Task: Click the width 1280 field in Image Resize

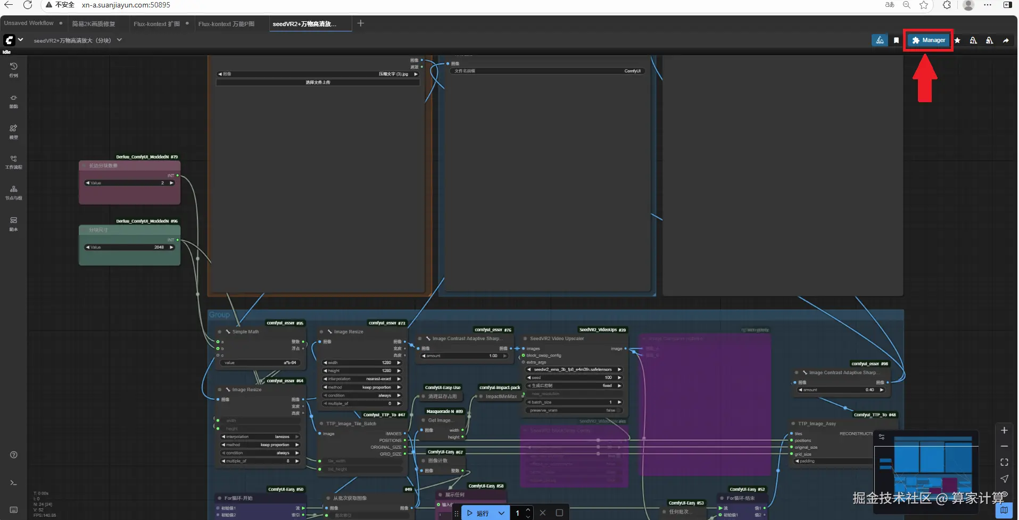Action: (362, 363)
